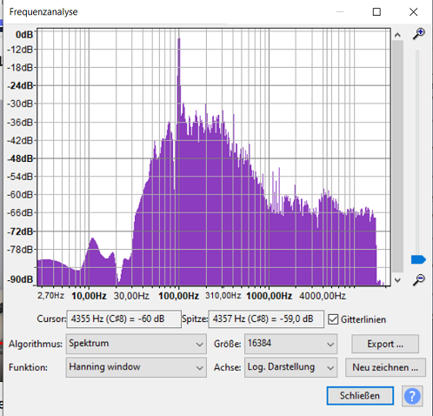Click the blue vertical zoom slider handle
Viewport: 433px width, 416px height.
(418, 259)
